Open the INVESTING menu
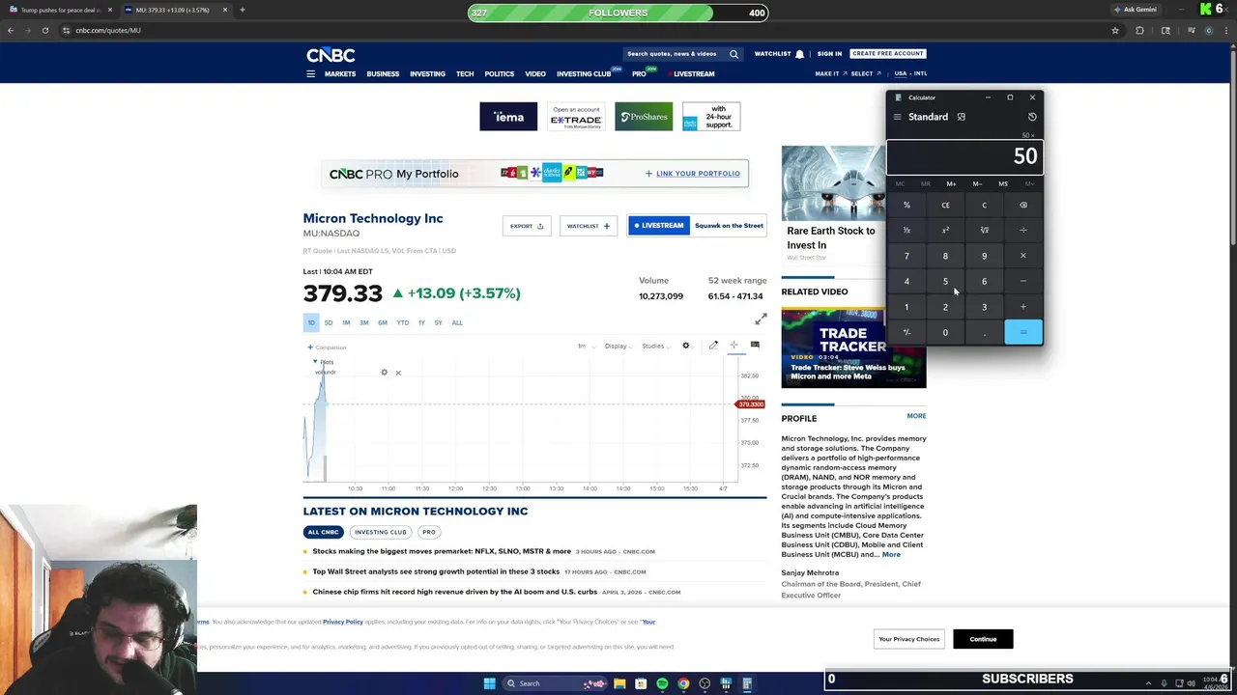Screen dimensions: 1237x695 pyautogui.click(x=427, y=73)
